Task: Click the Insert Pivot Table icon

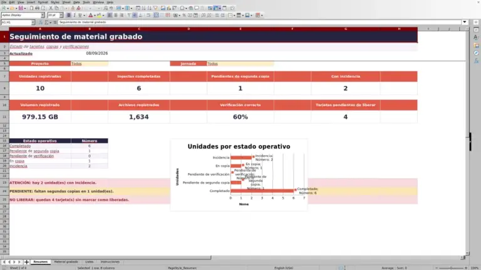Action: 174,8
